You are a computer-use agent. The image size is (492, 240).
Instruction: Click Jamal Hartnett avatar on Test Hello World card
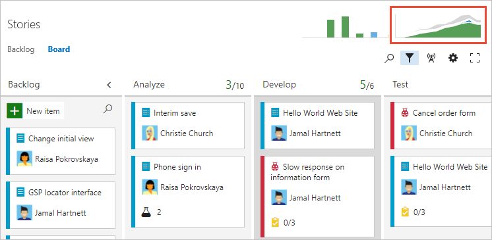tap(409, 187)
